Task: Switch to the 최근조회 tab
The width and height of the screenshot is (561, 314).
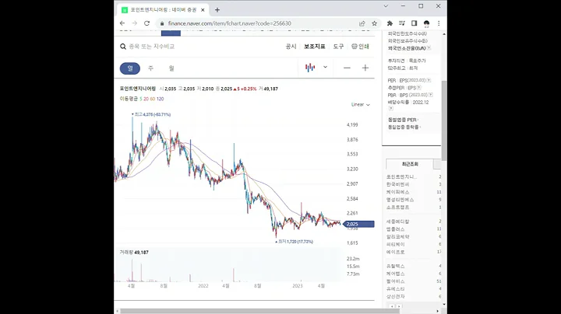Action: [410, 164]
